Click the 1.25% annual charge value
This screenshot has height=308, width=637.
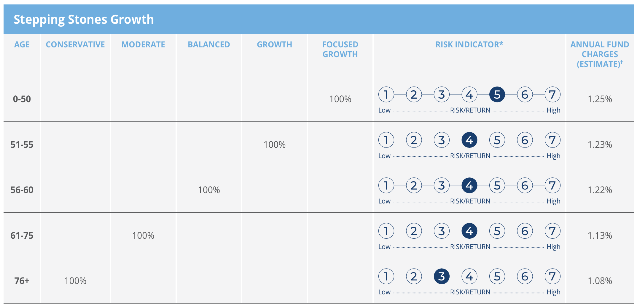tap(600, 99)
